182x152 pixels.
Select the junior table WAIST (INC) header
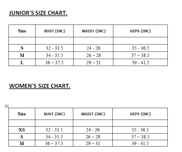tap(94, 31)
